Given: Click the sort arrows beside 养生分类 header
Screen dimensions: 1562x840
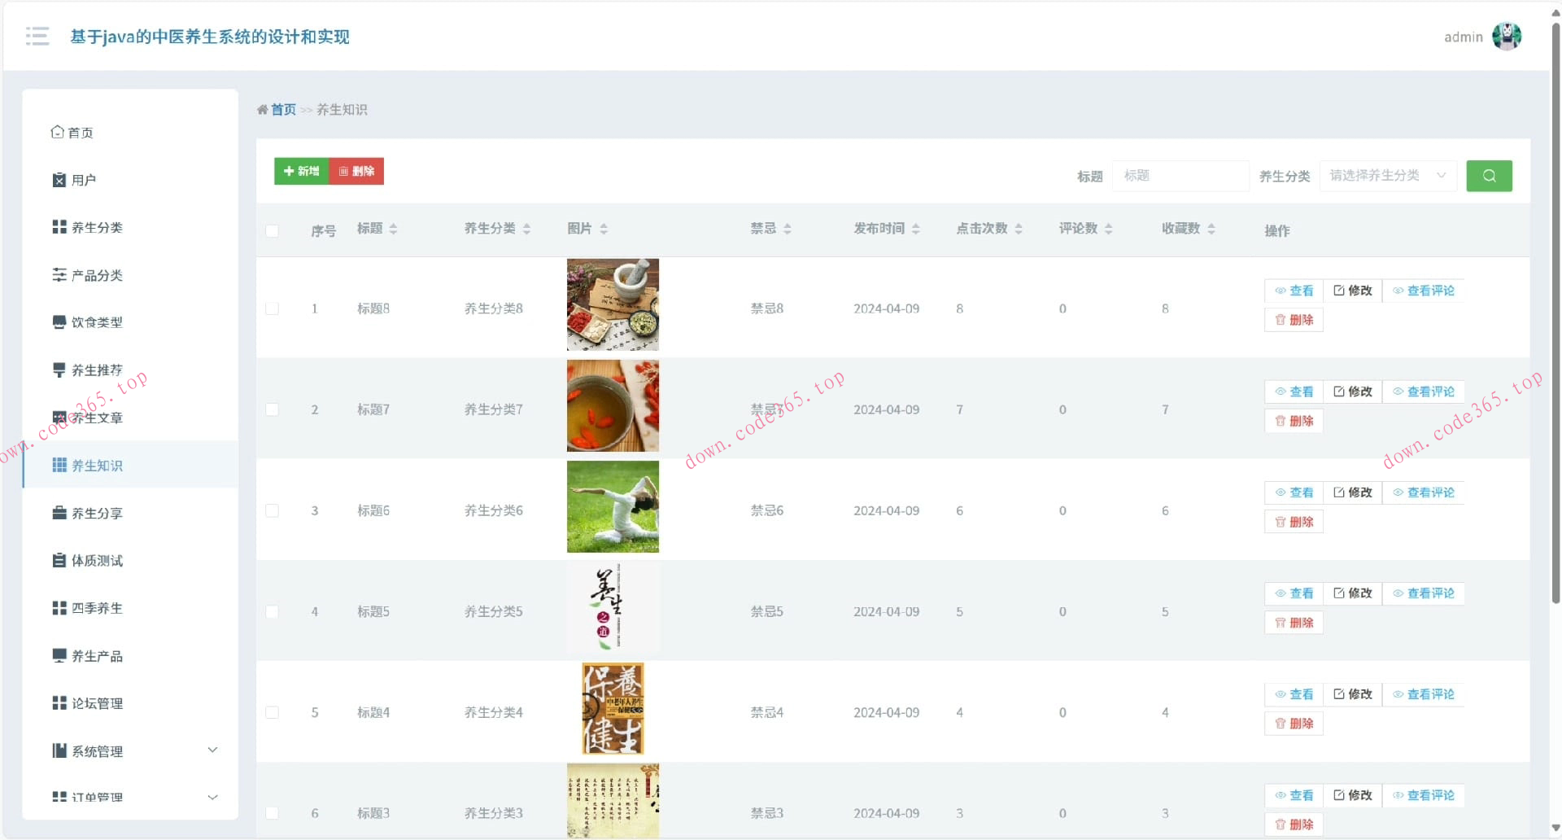Looking at the screenshot, I should pyautogui.click(x=526, y=230).
